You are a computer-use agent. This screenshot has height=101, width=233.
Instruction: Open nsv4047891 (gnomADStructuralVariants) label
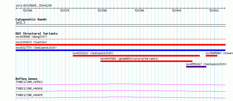pyautogui.click(x=129, y=59)
